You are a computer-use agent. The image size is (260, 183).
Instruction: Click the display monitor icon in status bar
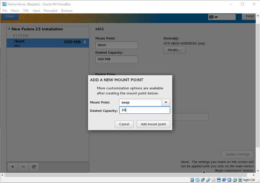[219, 180]
